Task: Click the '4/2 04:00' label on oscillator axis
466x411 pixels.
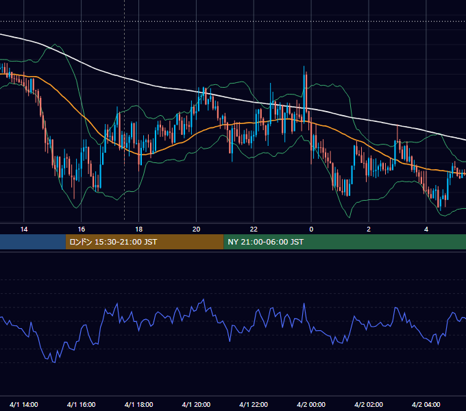Action: (426, 404)
